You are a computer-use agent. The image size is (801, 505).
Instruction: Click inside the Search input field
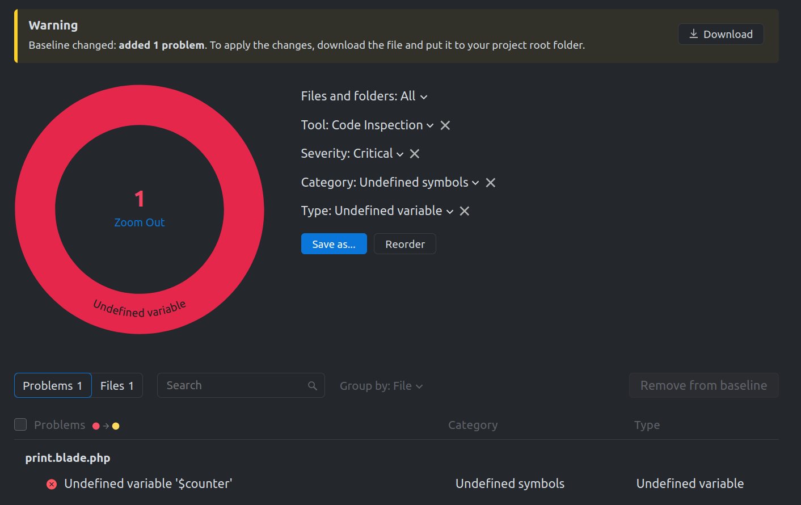coord(227,385)
